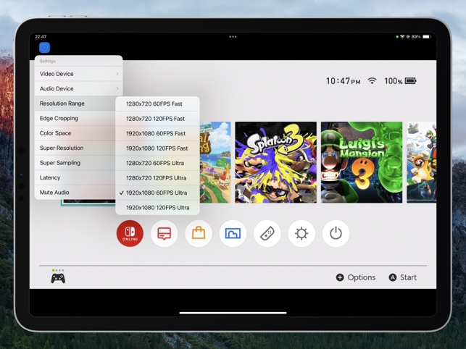The image size is (466, 349).
Task: Tap the Sleep Mode power icon
Action: pyautogui.click(x=336, y=233)
